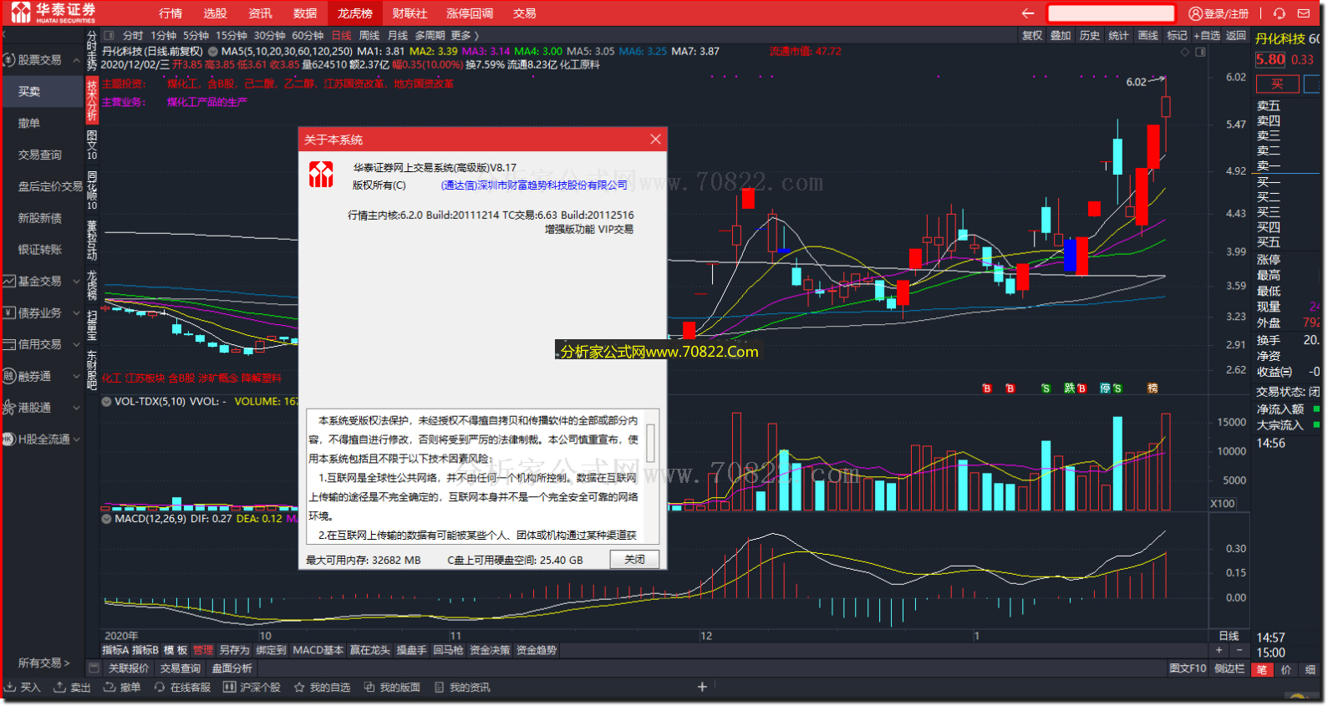Open 我的版面 in the bottom bar
Image resolution: width=1328 pixels, height=706 pixels.
(x=392, y=688)
